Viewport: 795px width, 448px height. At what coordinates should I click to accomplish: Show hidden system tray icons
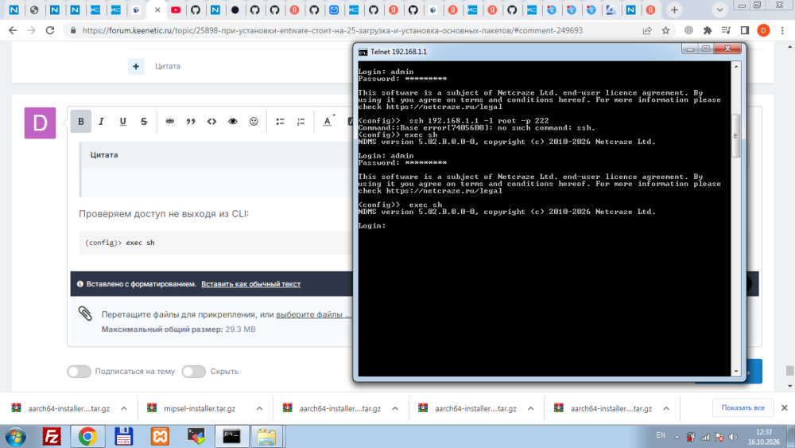click(x=677, y=436)
